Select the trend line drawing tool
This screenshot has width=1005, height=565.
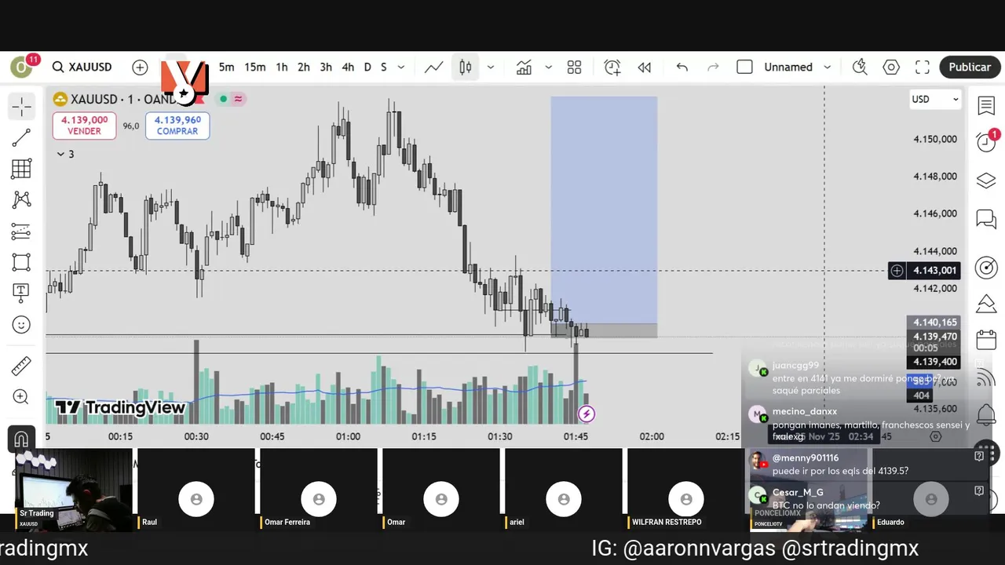pyautogui.click(x=21, y=138)
